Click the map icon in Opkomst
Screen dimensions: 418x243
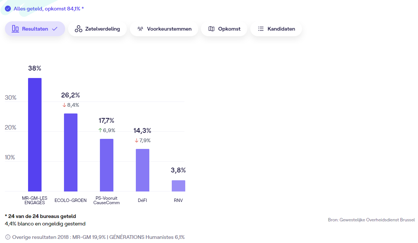pyautogui.click(x=211, y=29)
